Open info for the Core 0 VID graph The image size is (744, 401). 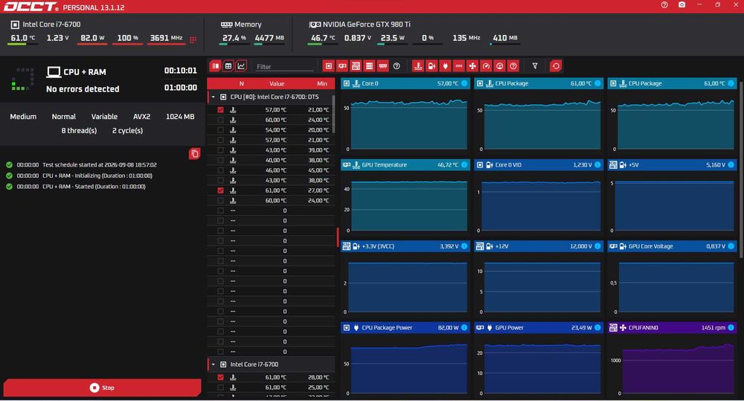(x=597, y=164)
